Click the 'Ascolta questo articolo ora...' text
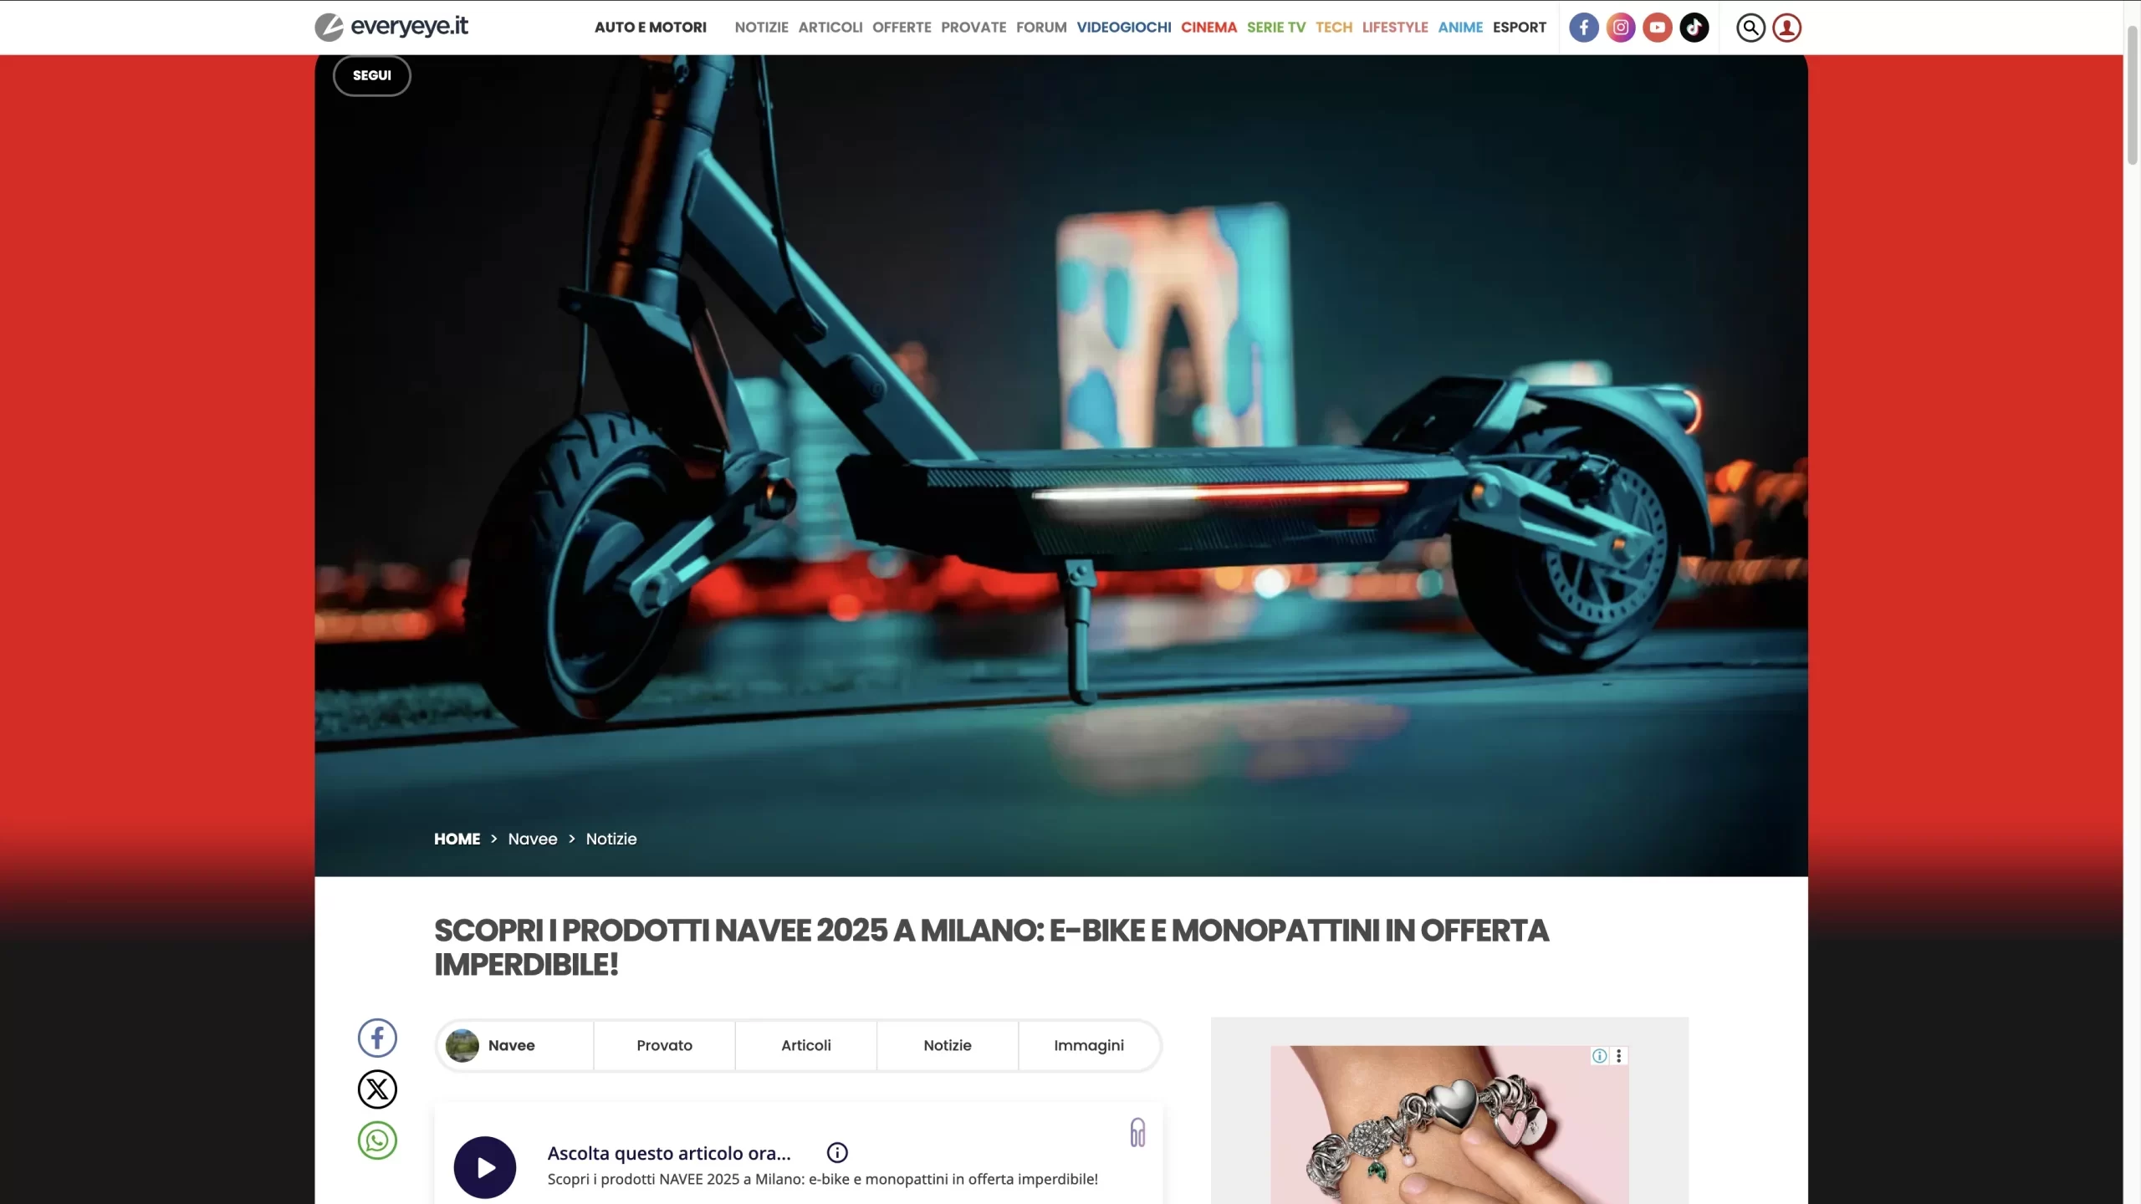 (x=668, y=1153)
